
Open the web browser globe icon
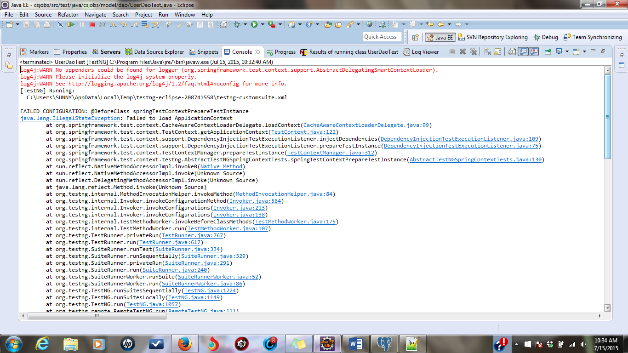pos(370,24)
